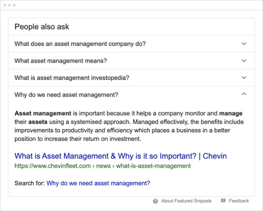Search for "Why do we need asset management?" link
The width and height of the screenshot is (263, 211).
click(98, 183)
